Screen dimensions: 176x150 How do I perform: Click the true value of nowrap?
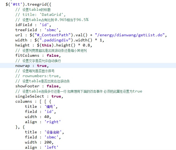point(42,66)
